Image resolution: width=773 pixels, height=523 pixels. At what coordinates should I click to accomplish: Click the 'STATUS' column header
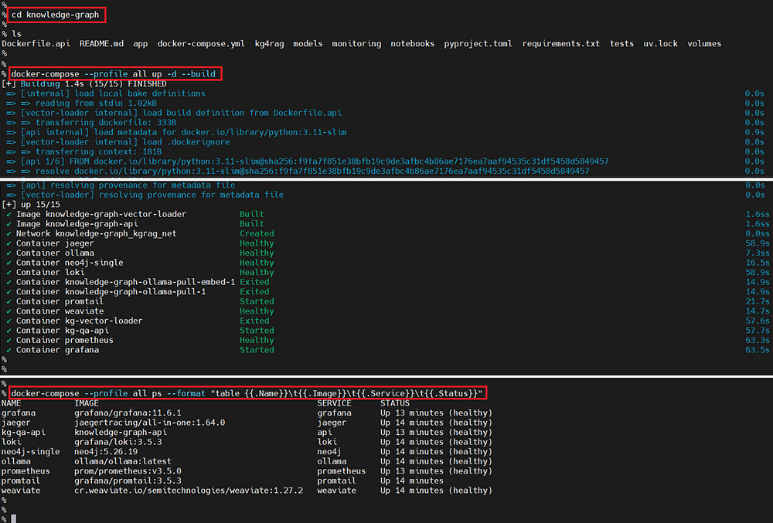(x=395, y=403)
